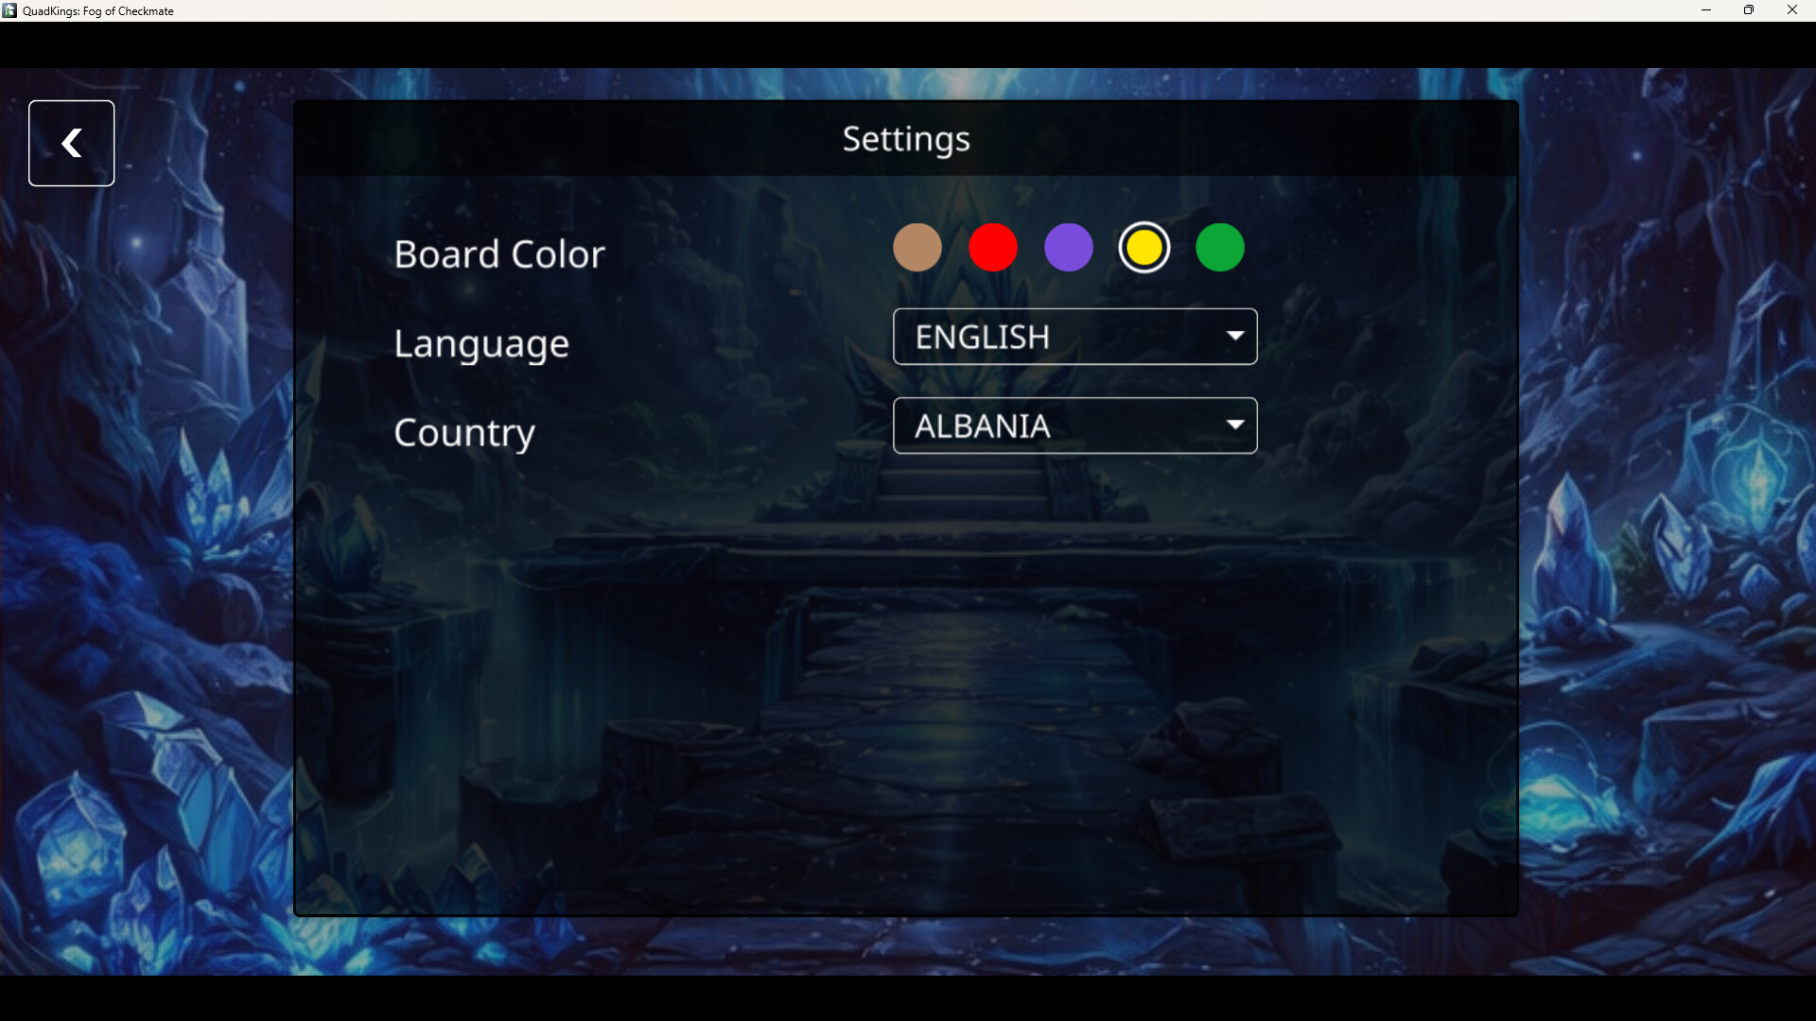Image resolution: width=1816 pixels, height=1021 pixels.
Task: Choose the red board color
Action: click(992, 248)
